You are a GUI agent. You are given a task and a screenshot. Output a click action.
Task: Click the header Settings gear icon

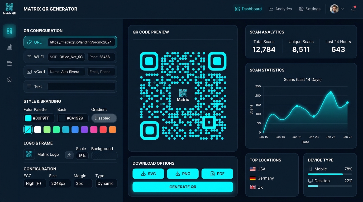coord(301,9)
